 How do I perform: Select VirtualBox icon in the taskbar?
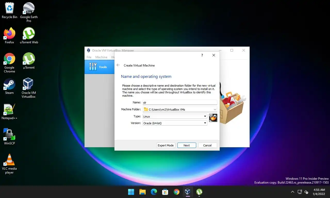188,192
